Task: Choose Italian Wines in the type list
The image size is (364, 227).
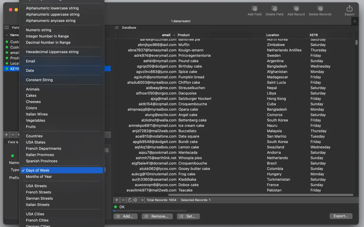Action: point(37,114)
